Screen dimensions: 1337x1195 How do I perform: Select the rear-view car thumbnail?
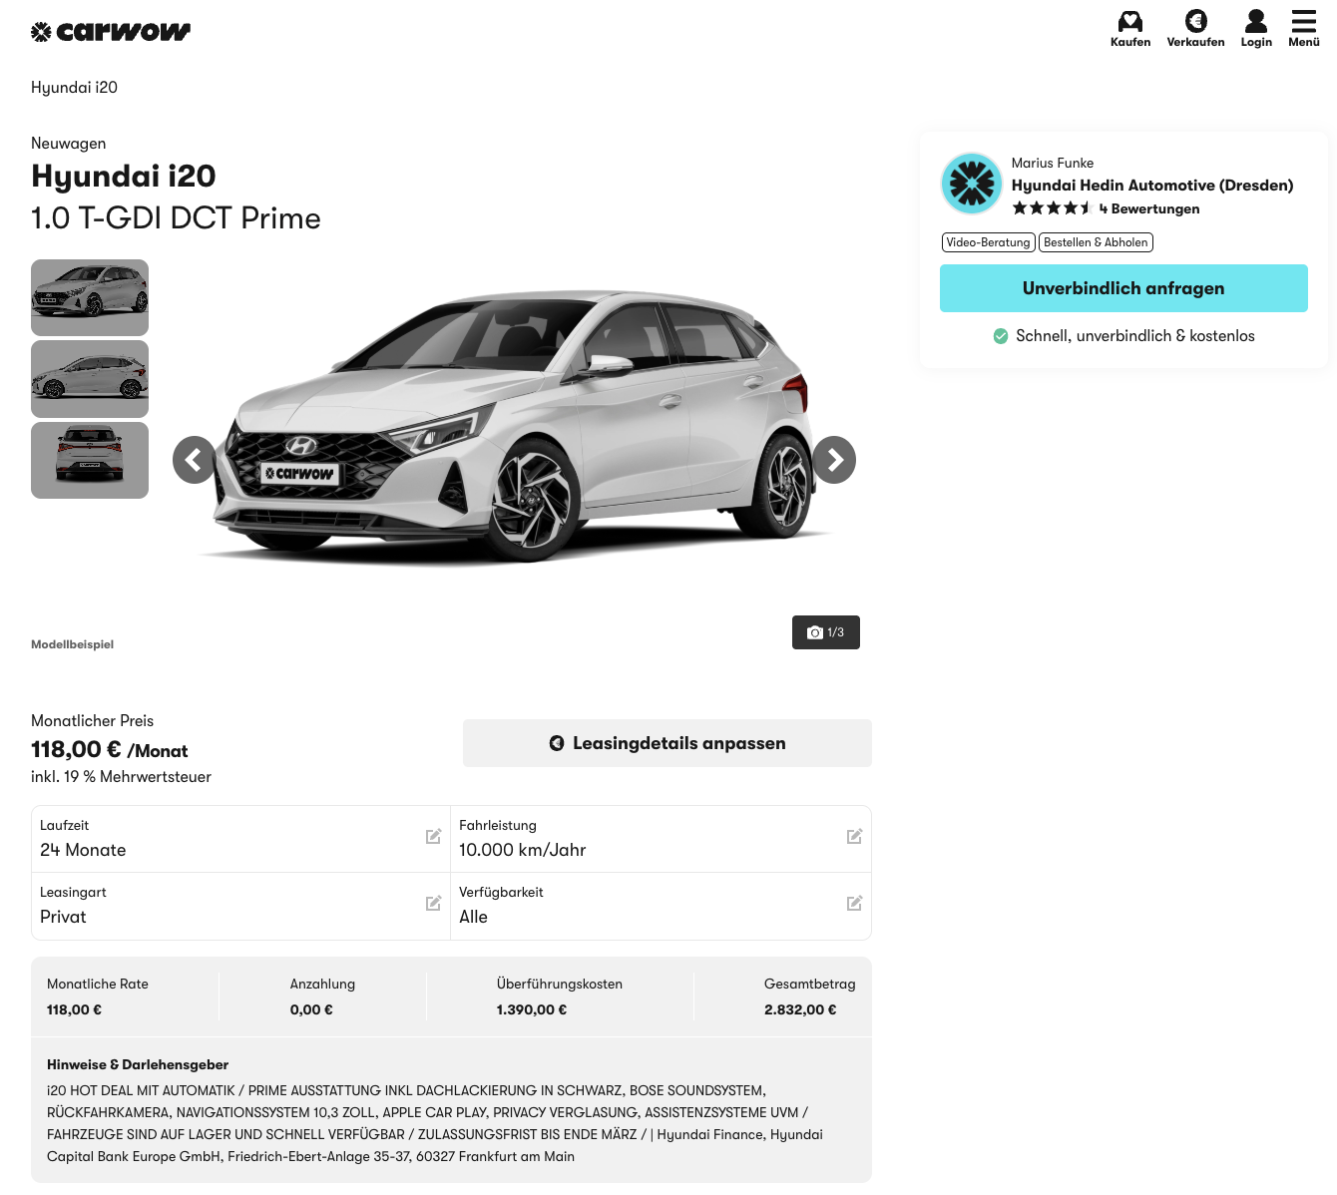90,460
